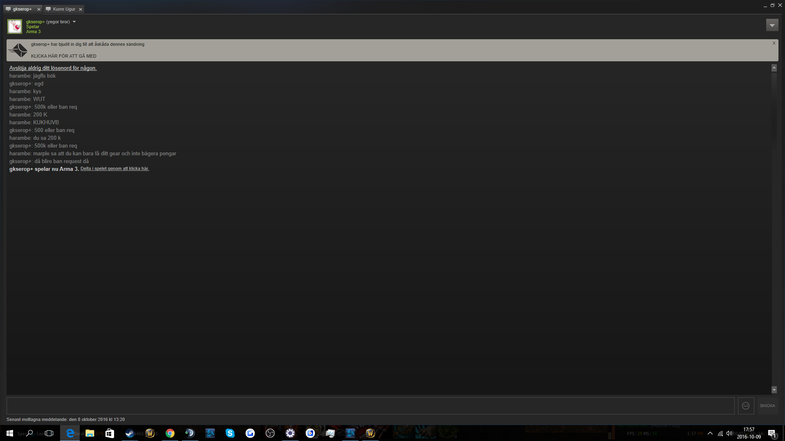Screen dimensions: 785x441
Task: Open OBS Studio from the taskbar
Action: click(270, 433)
